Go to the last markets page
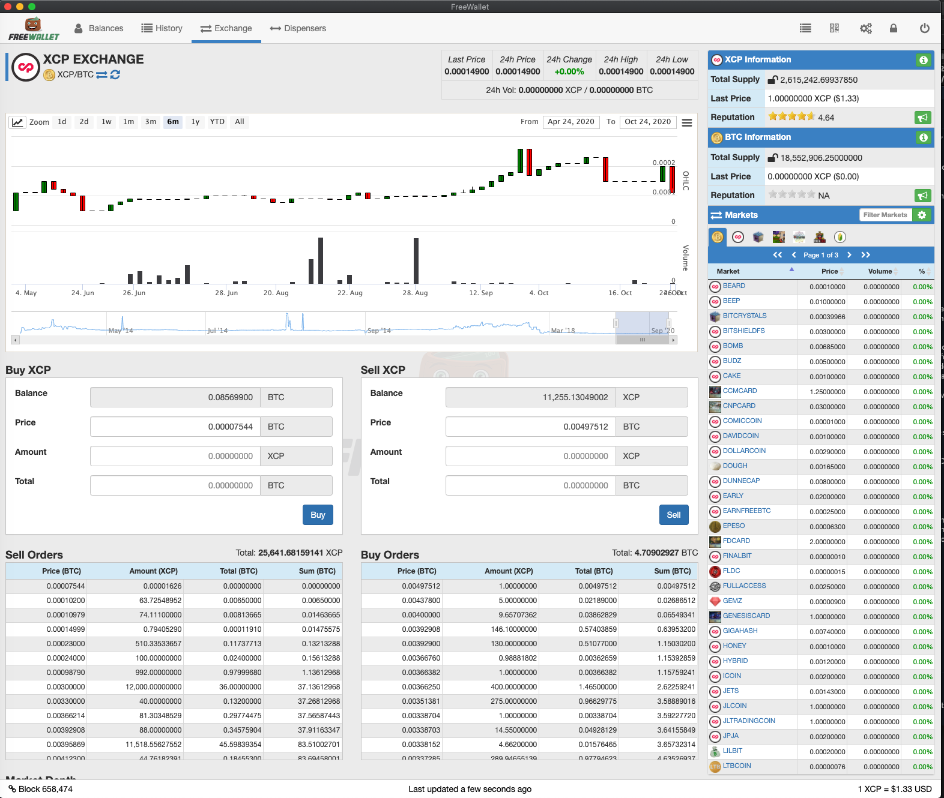Image resolution: width=944 pixels, height=798 pixels. (x=865, y=255)
